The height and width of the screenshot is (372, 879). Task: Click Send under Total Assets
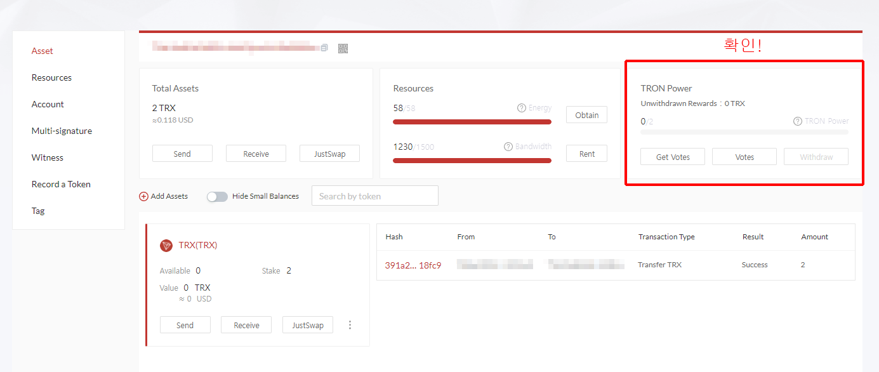point(182,154)
